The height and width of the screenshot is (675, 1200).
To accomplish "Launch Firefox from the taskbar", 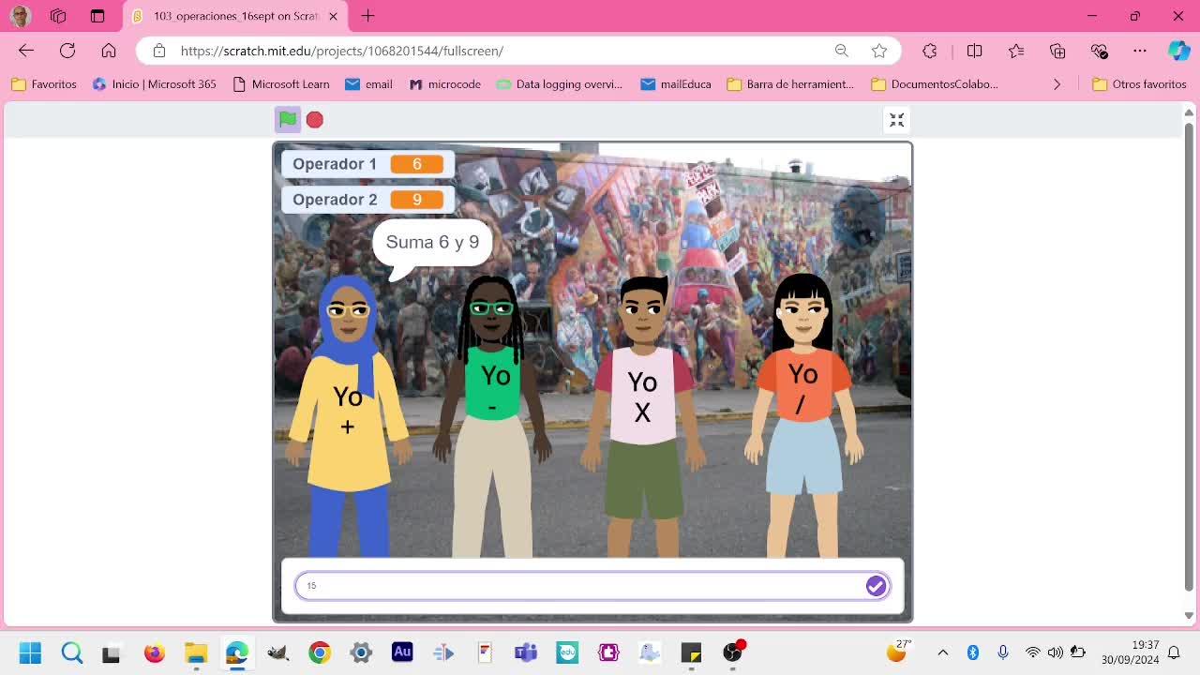I will tap(155, 652).
